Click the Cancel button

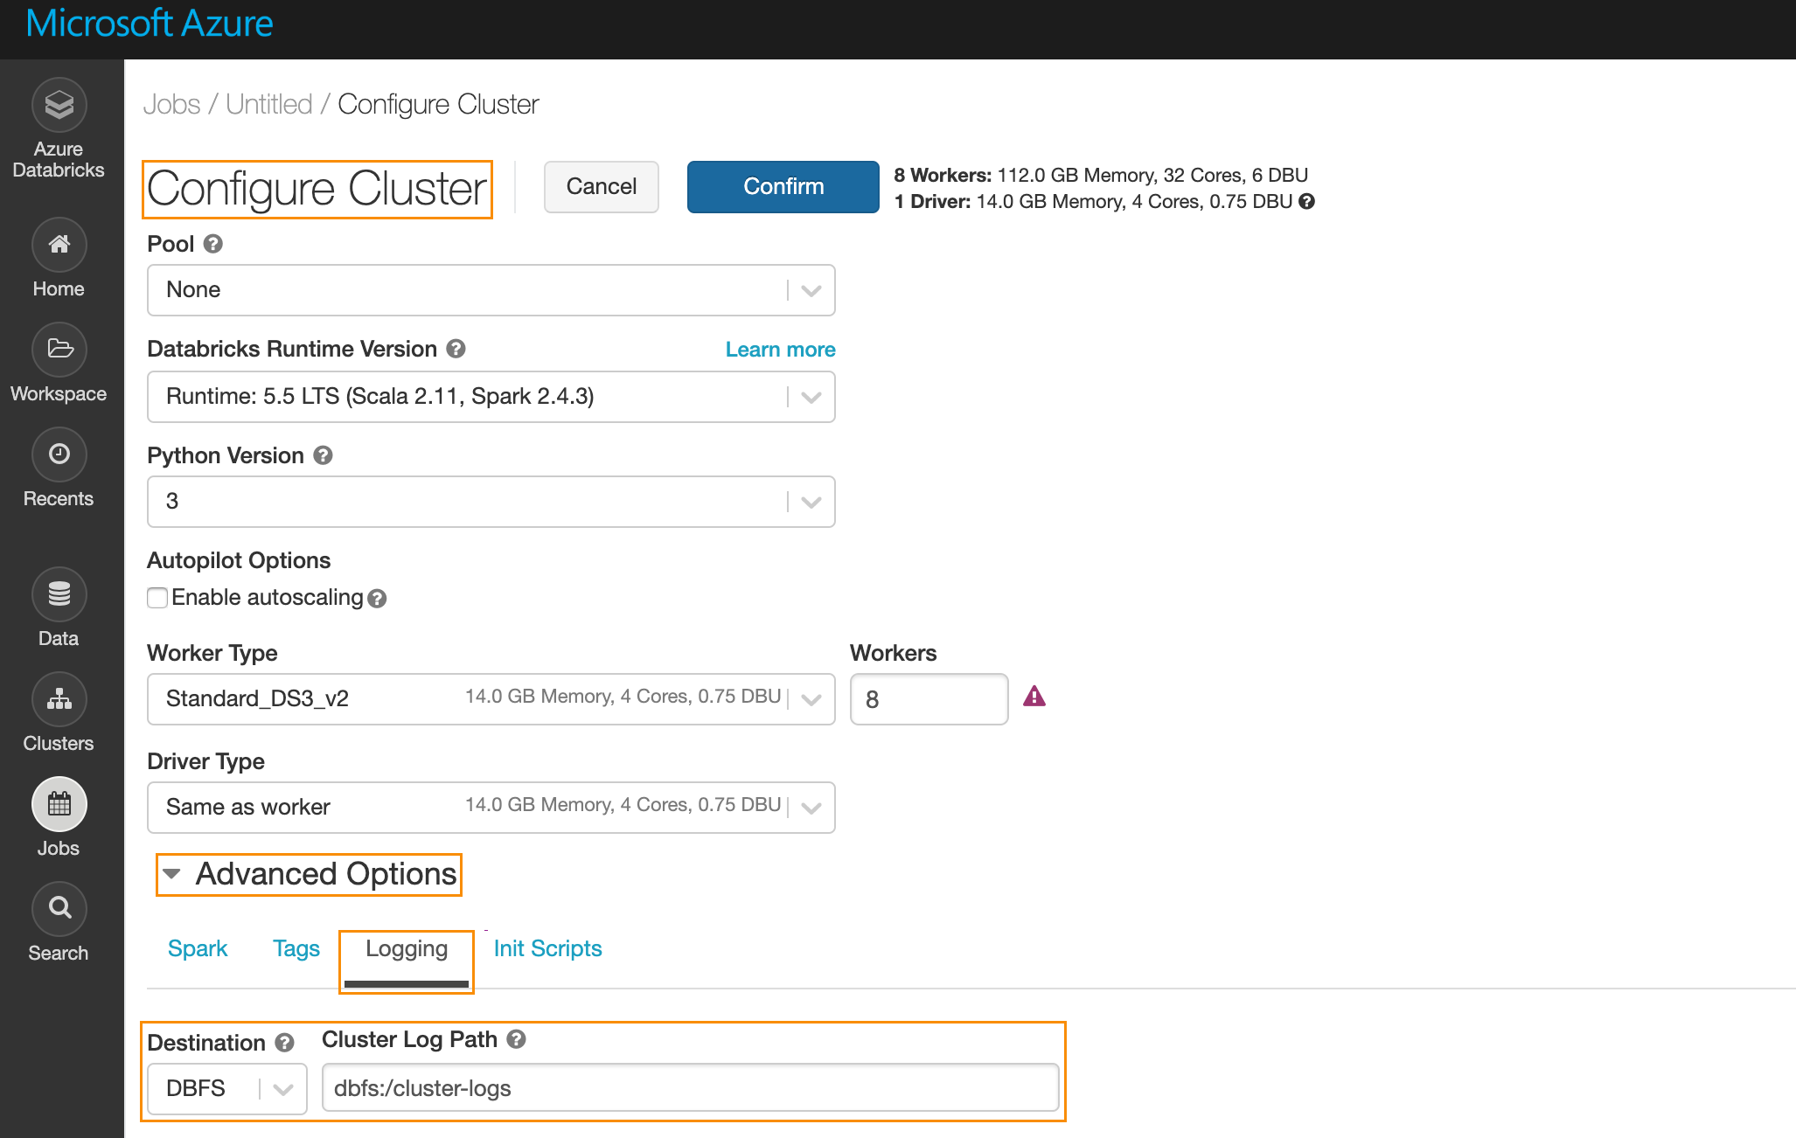(x=598, y=186)
